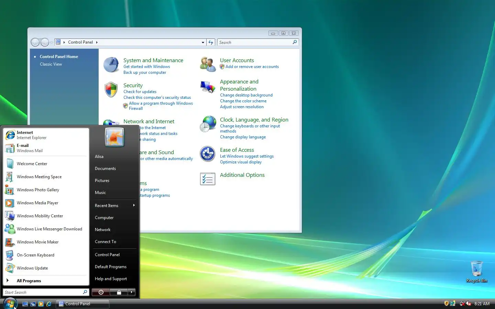Click Add or remove user accounts

click(252, 67)
